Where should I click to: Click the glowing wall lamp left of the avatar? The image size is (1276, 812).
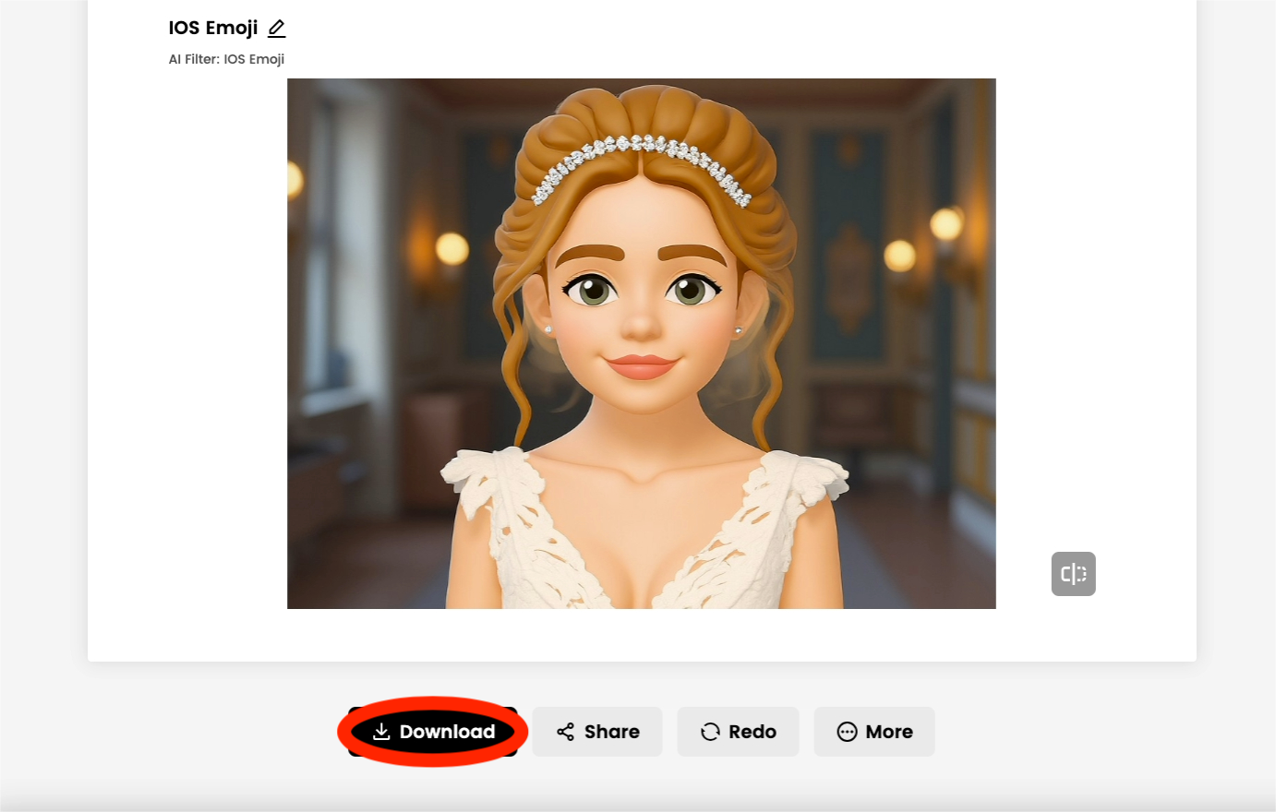(x=451, y=248)
